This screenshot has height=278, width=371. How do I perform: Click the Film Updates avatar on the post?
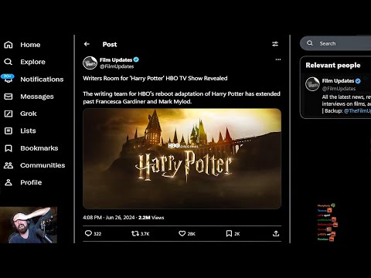[x=90, y=63]
